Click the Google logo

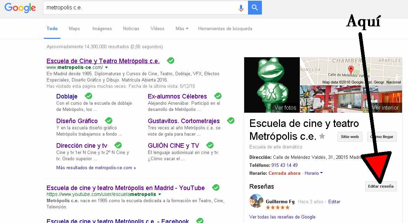click(x=20, y=8)
